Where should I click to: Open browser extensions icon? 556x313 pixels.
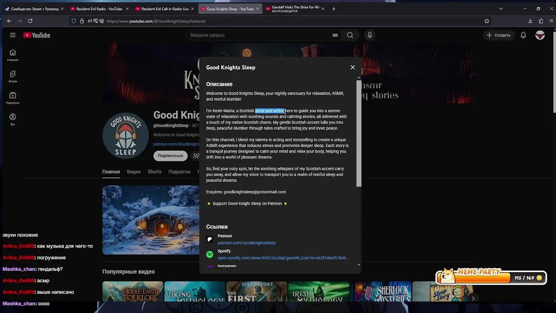(541, 21)
